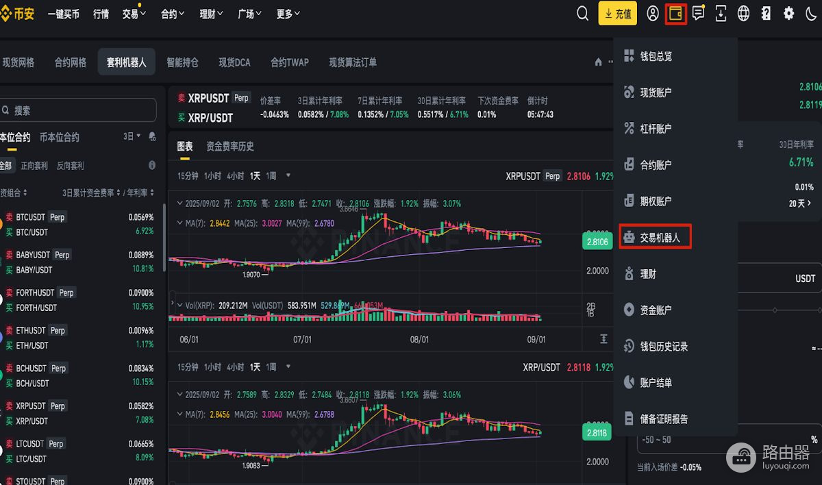The height and width of the screenshot is (485, 822).
Task: Expand the 广场 navigation dropdown
Action: point(249,14)
